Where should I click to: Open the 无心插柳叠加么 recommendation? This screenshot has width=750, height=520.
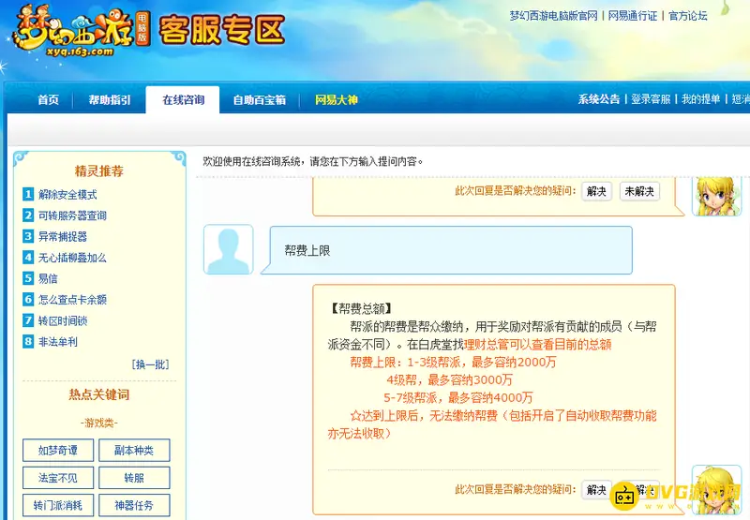point(72,258)
